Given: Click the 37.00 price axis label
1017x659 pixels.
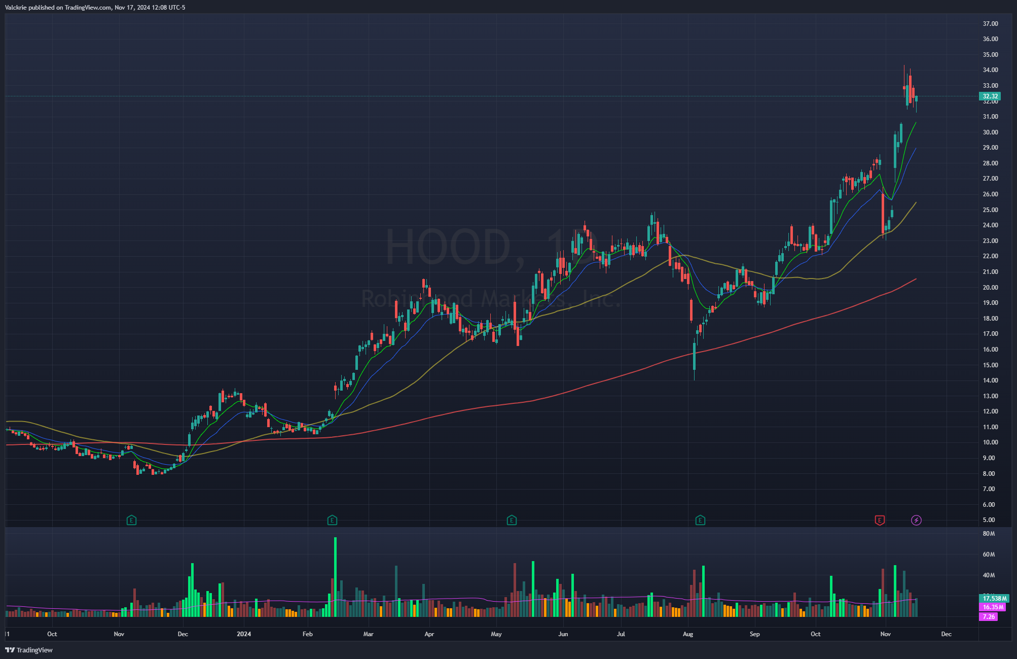Looking at the screenshot, I should coord(990,24).
